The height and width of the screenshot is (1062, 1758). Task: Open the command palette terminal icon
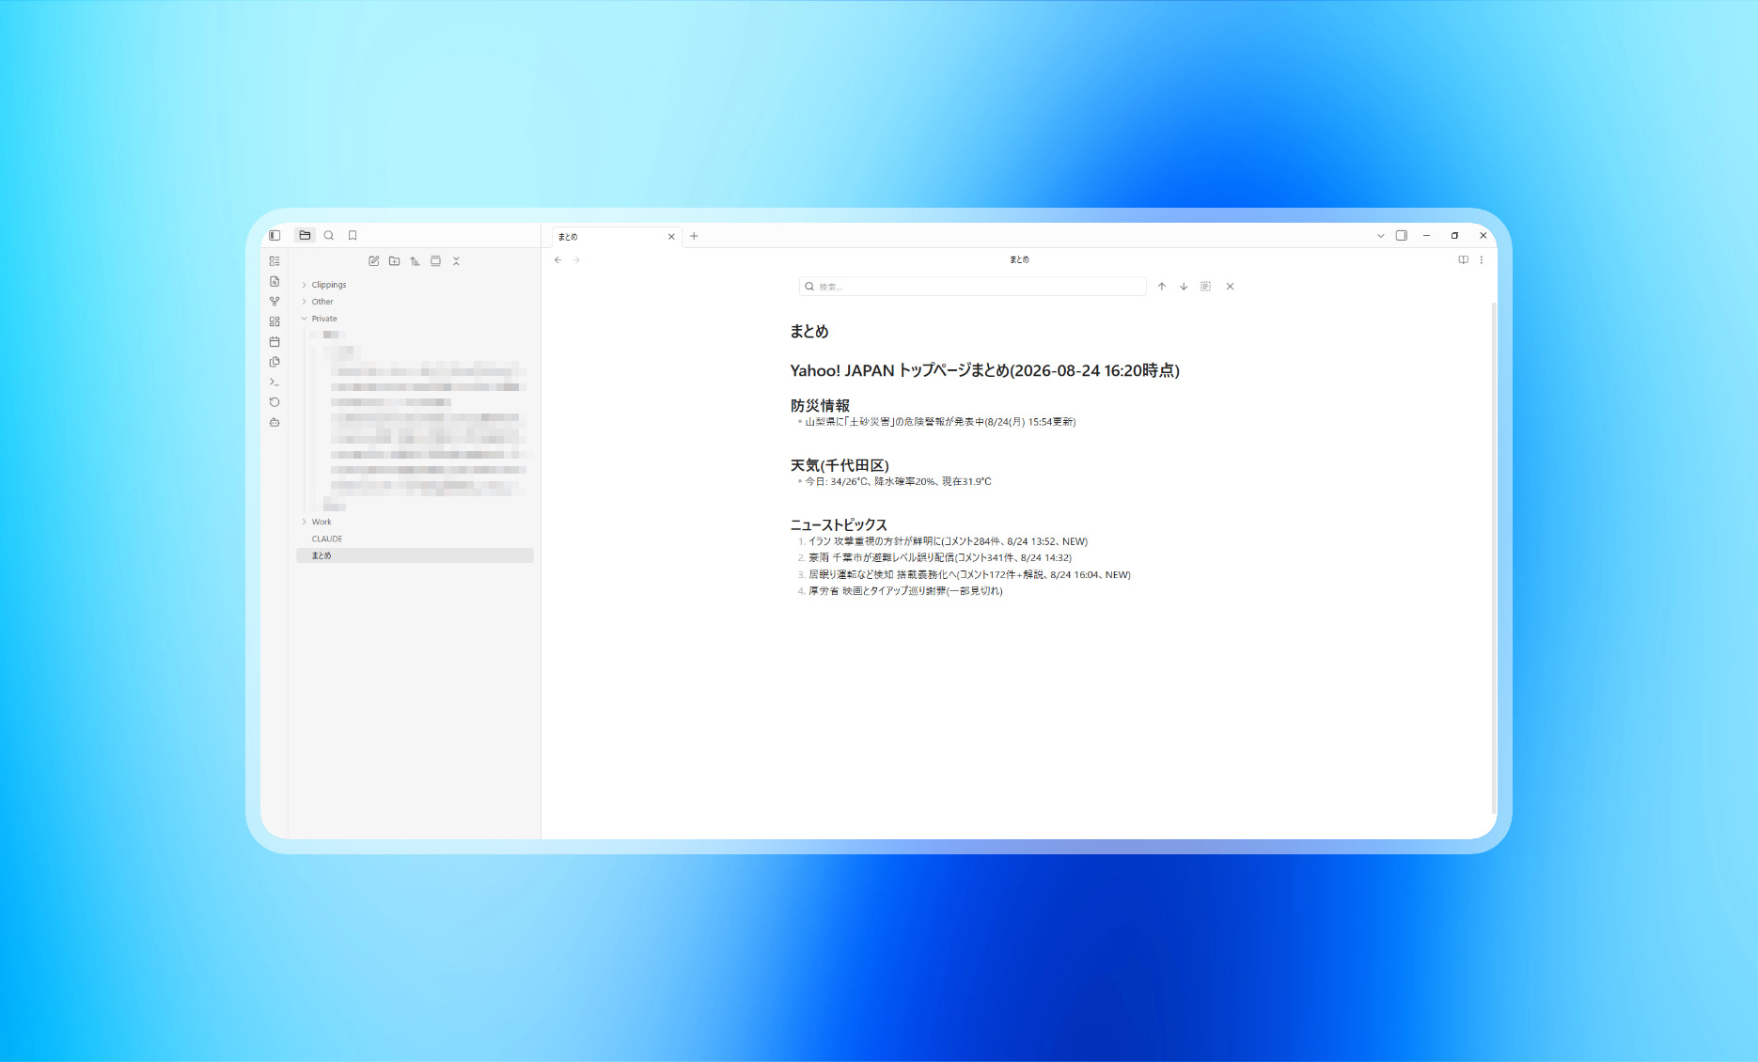pyautogui.click(x=275, y=382)
